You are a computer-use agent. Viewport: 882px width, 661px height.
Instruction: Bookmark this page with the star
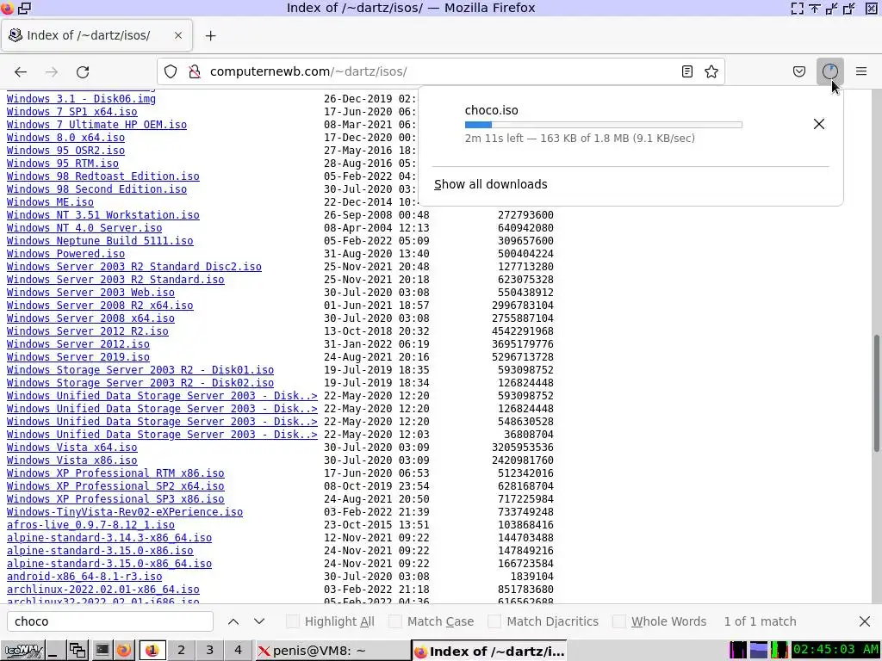(711, 71)
